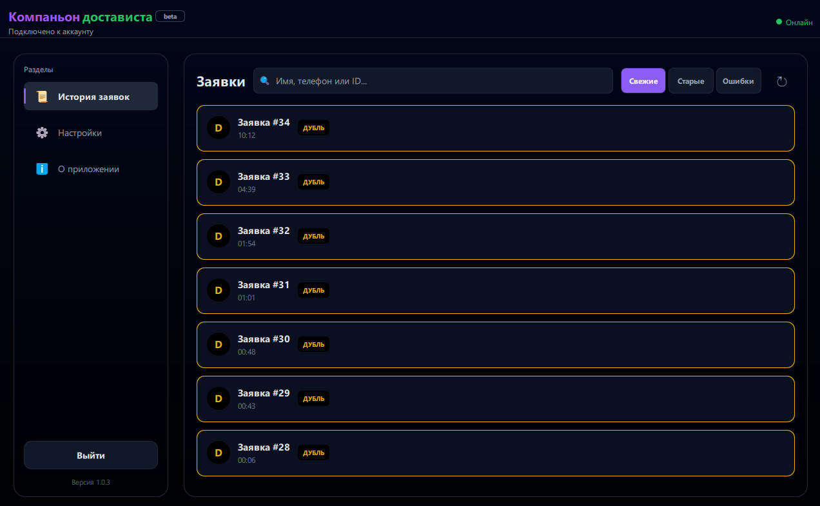Click the D avatar of Заявка #34
The image size is (820, 506).
pyautogui.click(x=218, y=128)
